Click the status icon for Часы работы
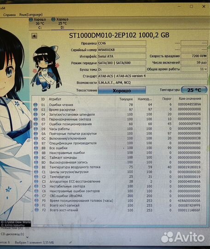Viewport: 210px width, 249px height. [35, 129]
